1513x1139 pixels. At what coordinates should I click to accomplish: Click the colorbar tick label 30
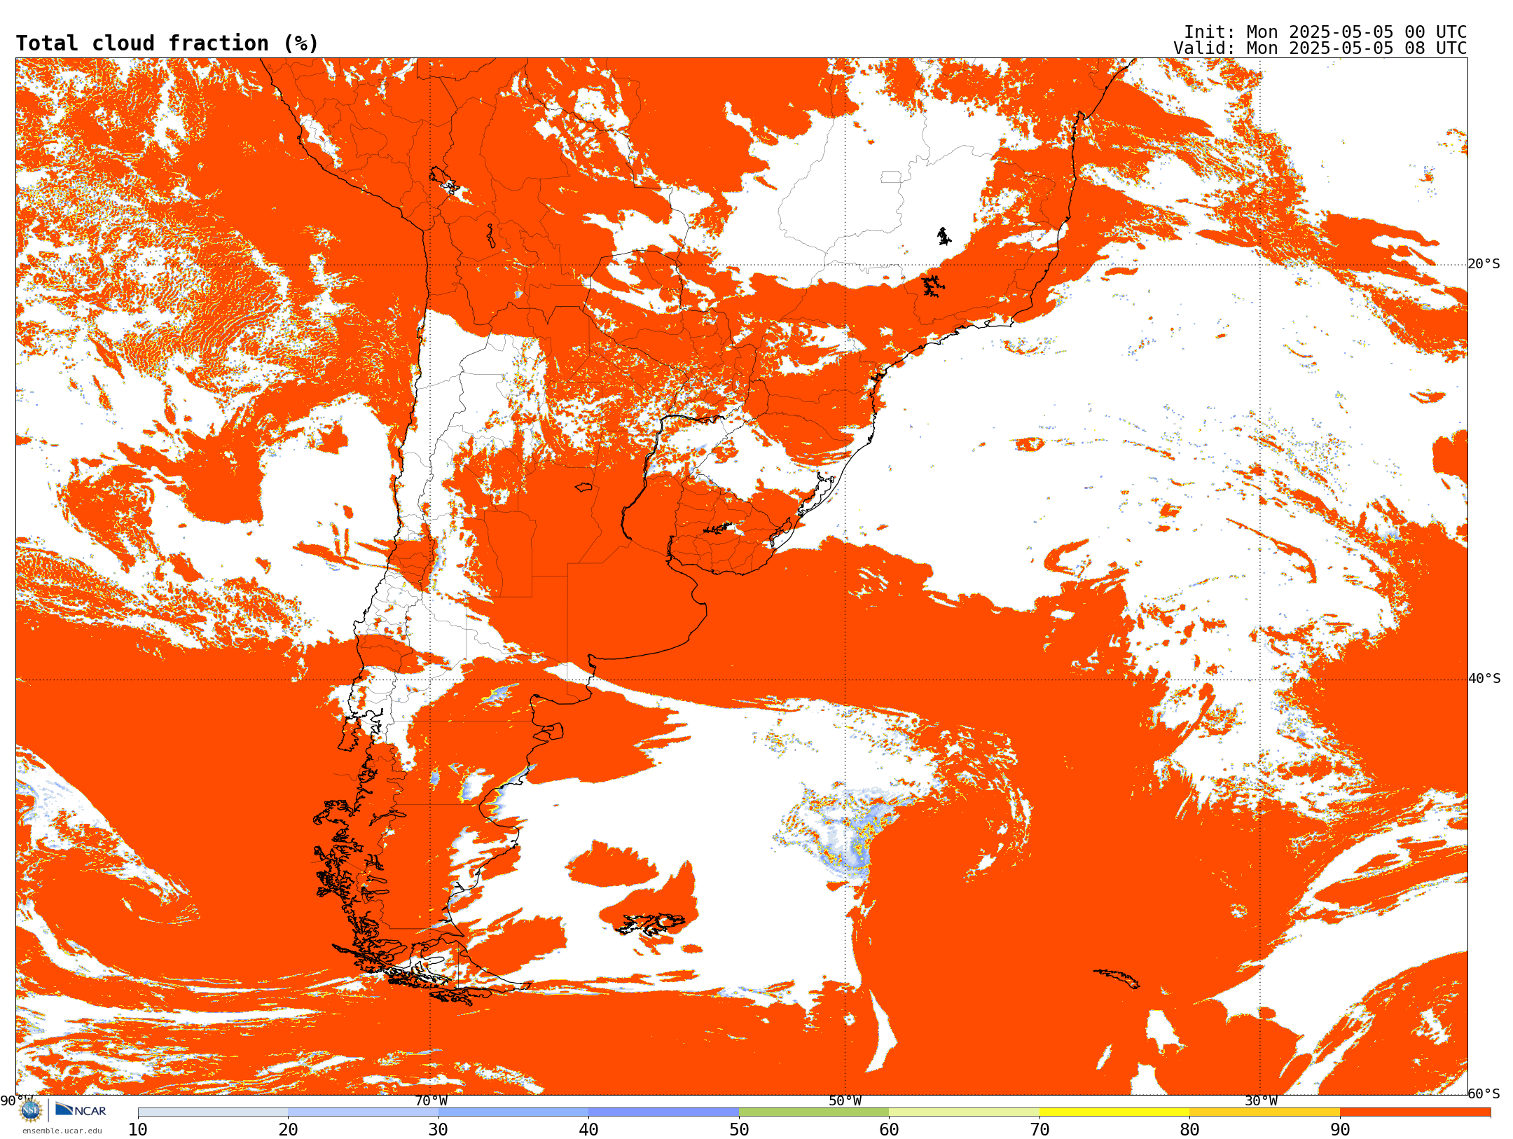pos(438,1130)
